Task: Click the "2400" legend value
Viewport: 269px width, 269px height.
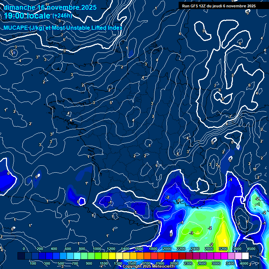Action: click(x=195, y=249)
